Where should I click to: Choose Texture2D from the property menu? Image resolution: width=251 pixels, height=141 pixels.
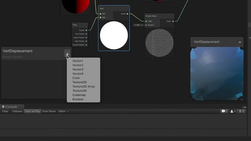tap(80, 82)
